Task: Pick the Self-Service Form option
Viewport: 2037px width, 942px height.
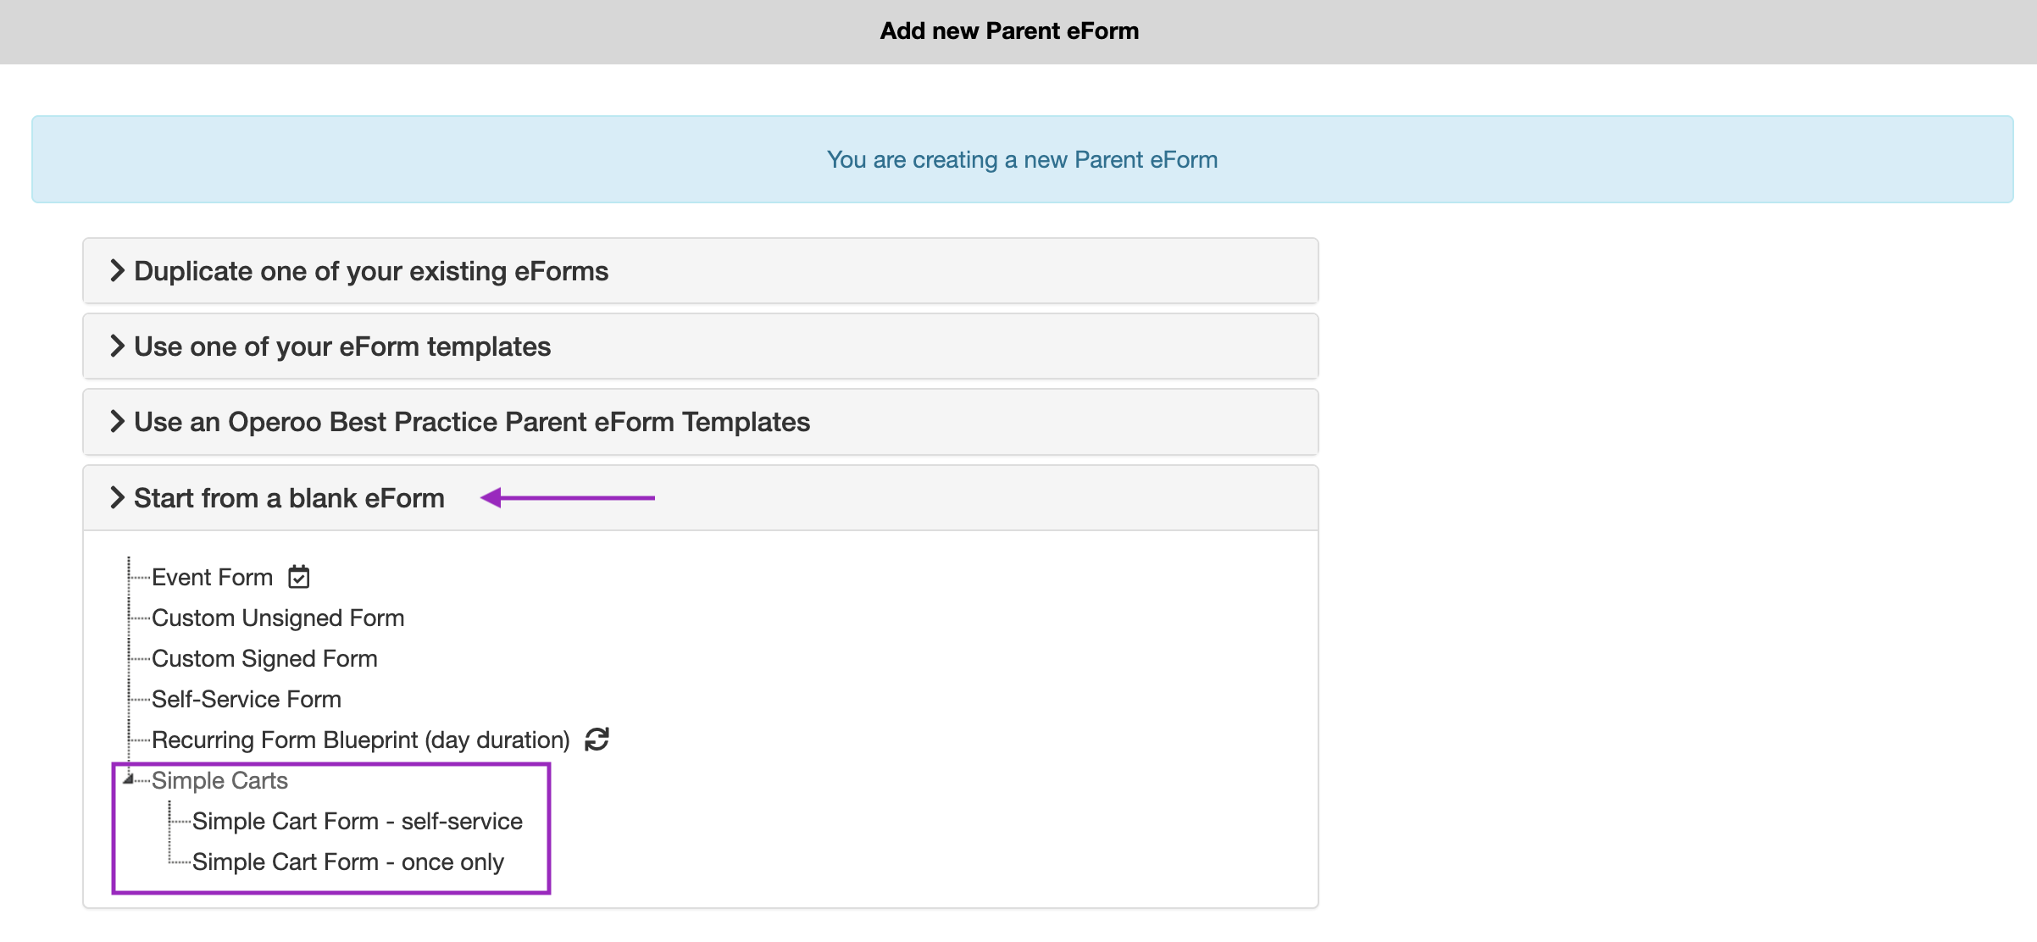Action: pyautogui.click(x=246, y=699)
